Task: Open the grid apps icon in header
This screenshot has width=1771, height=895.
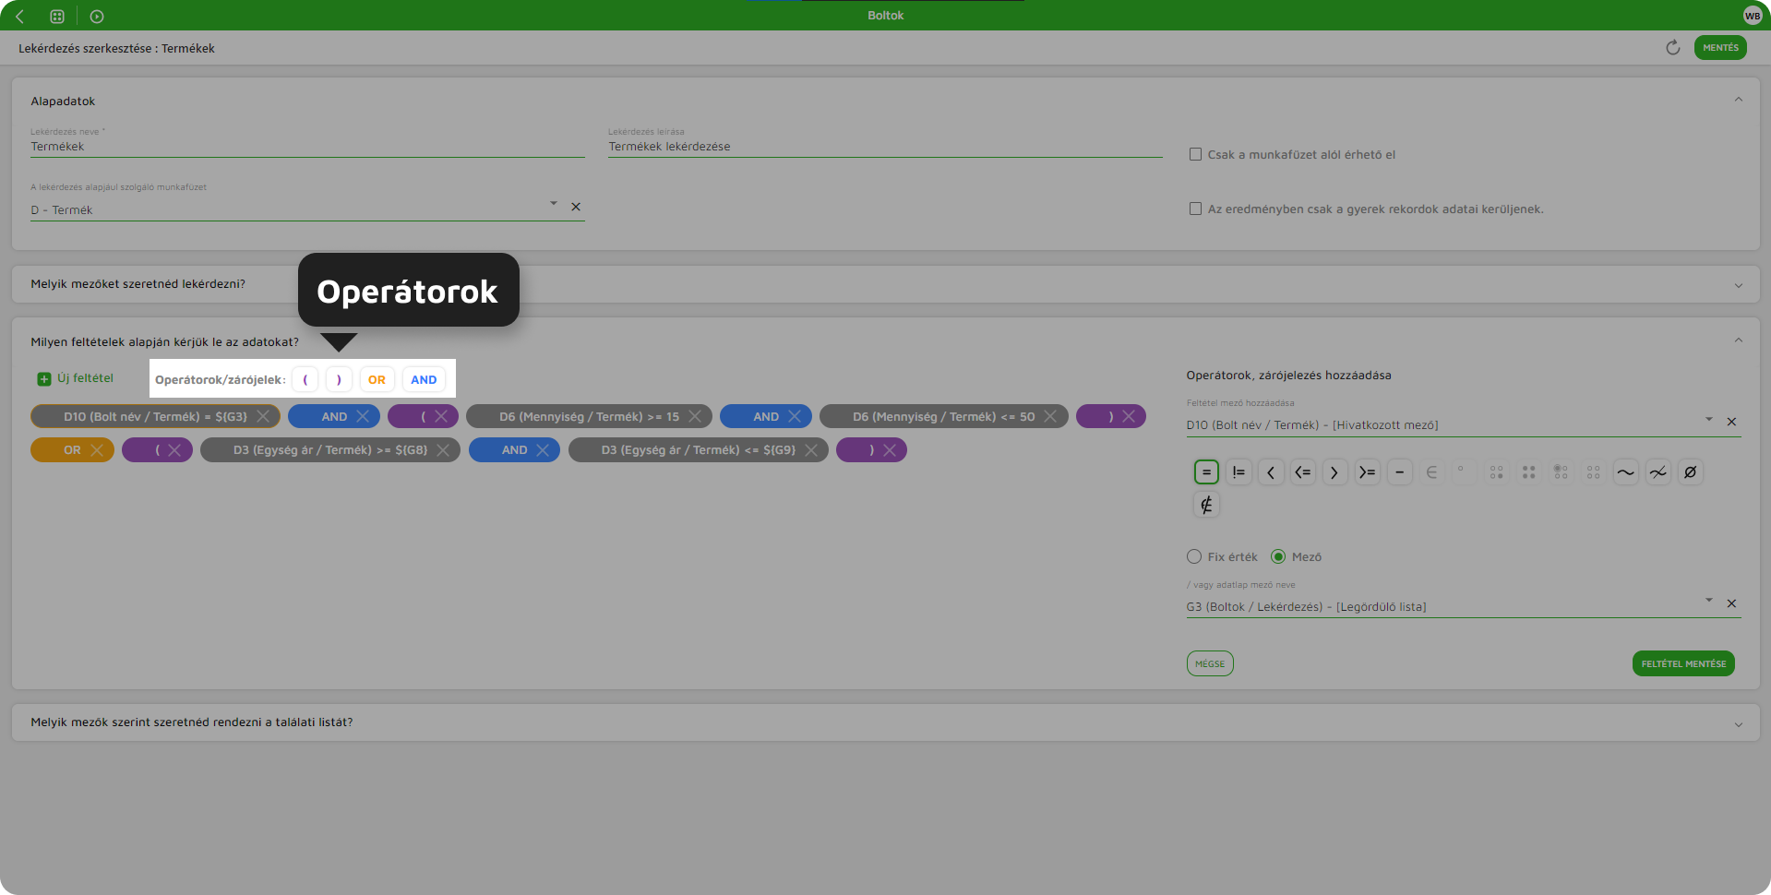Action: (57, 16)
